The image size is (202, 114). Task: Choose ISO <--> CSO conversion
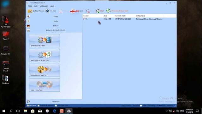coord(45,85)
